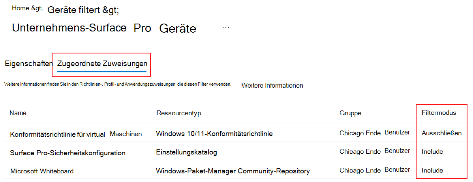Select the Zugeordnete Zuweisungen tab
The image size is (473, 182).
102,64
